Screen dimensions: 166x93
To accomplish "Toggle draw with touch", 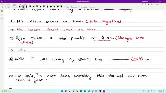I will tap(68, 7).
